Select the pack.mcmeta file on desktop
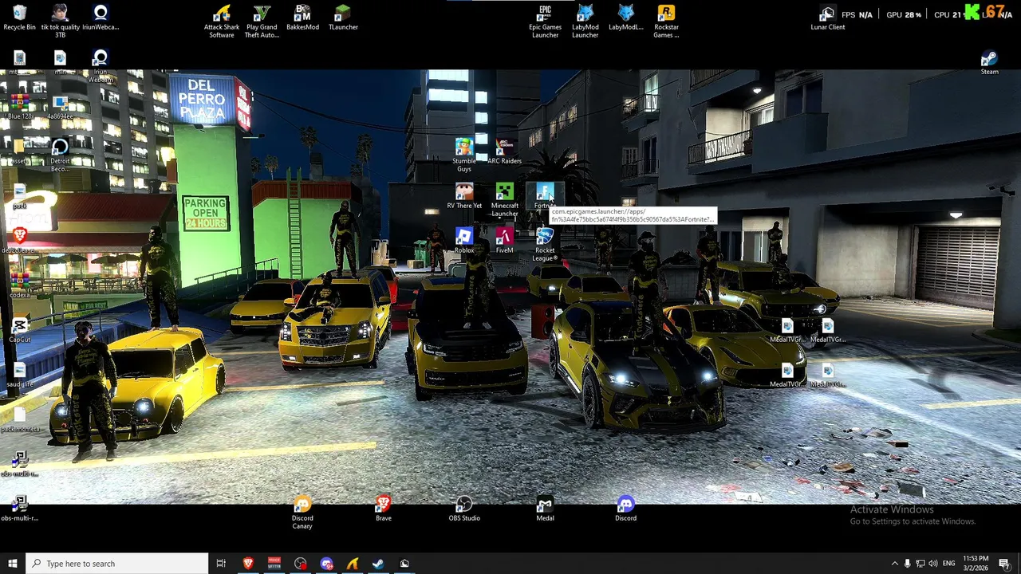Screen dimensions: 1021x574 (x=19, y=419)
